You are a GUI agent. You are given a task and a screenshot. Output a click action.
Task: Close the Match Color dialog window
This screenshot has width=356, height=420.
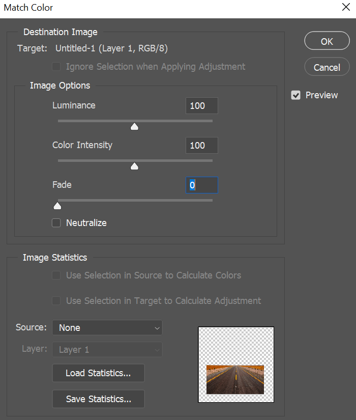(345, 8)
